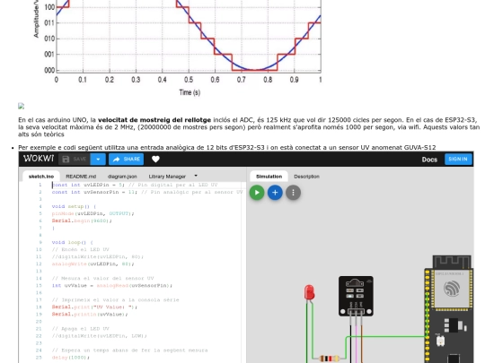Expand the file tabs dropdown arrow
The width and height of the screenshot is (485, 363).
(196, 176)
